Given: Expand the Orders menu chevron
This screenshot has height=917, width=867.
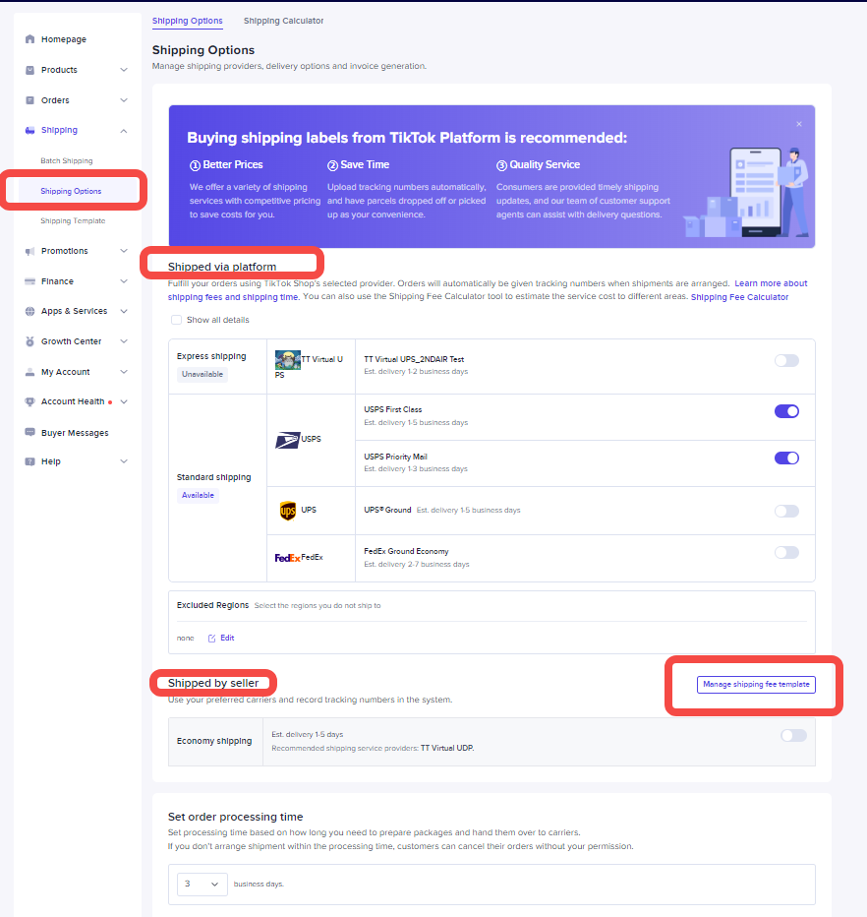Looking at the screenshot, I should tap(124, 100).
